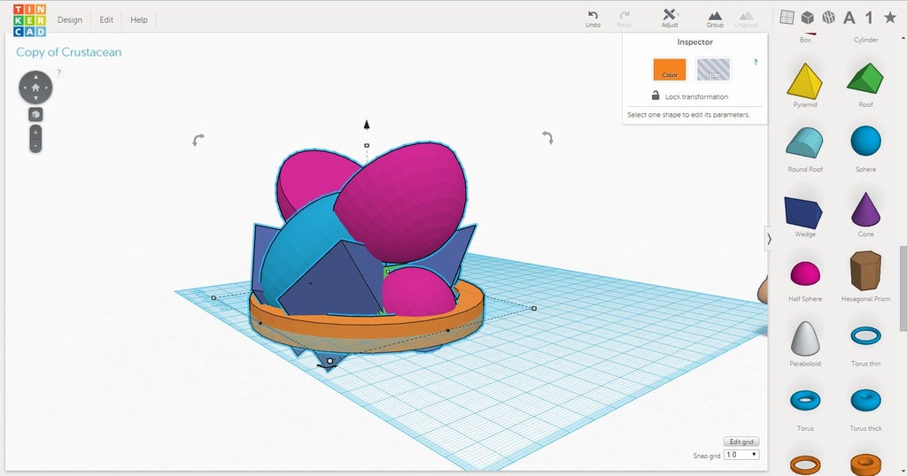Reset view with home button
This screenshot has width=907, height=476.
coord(35,88)
